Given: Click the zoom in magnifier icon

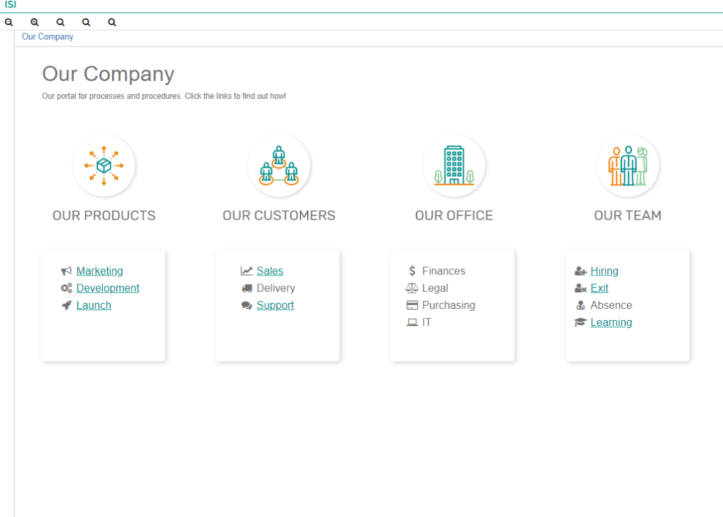Looking at the screenshot, I should 34,22.
